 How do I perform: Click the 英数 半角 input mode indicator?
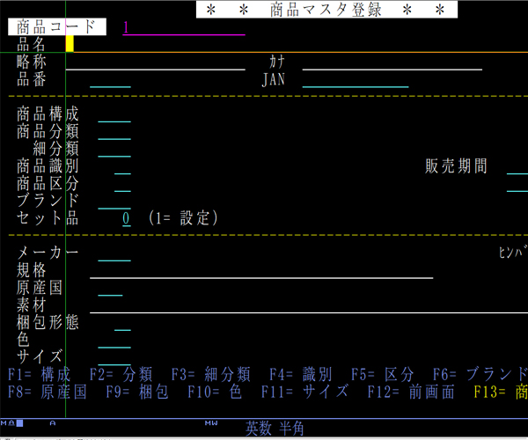(275, 429)
